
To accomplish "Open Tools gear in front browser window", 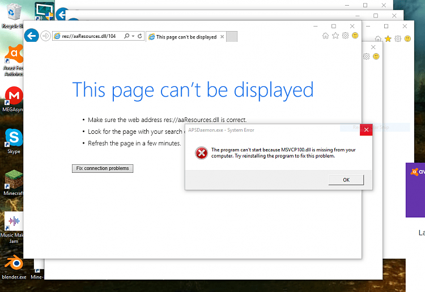I will tap(345, 36).
